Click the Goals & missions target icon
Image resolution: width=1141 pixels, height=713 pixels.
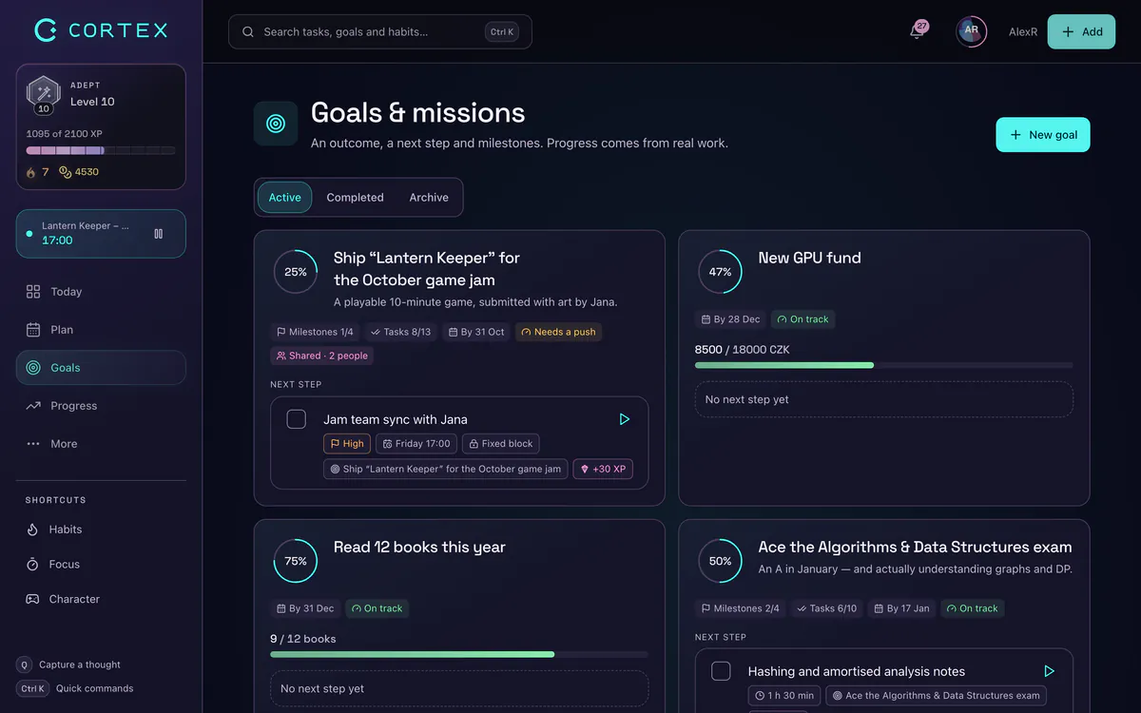[x=276, y=124]
